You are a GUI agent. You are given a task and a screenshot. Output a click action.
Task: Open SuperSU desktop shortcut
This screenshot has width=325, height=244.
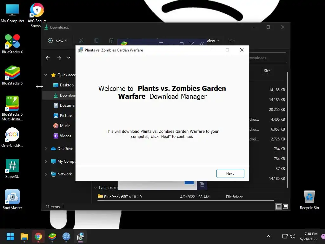(12, 168)
